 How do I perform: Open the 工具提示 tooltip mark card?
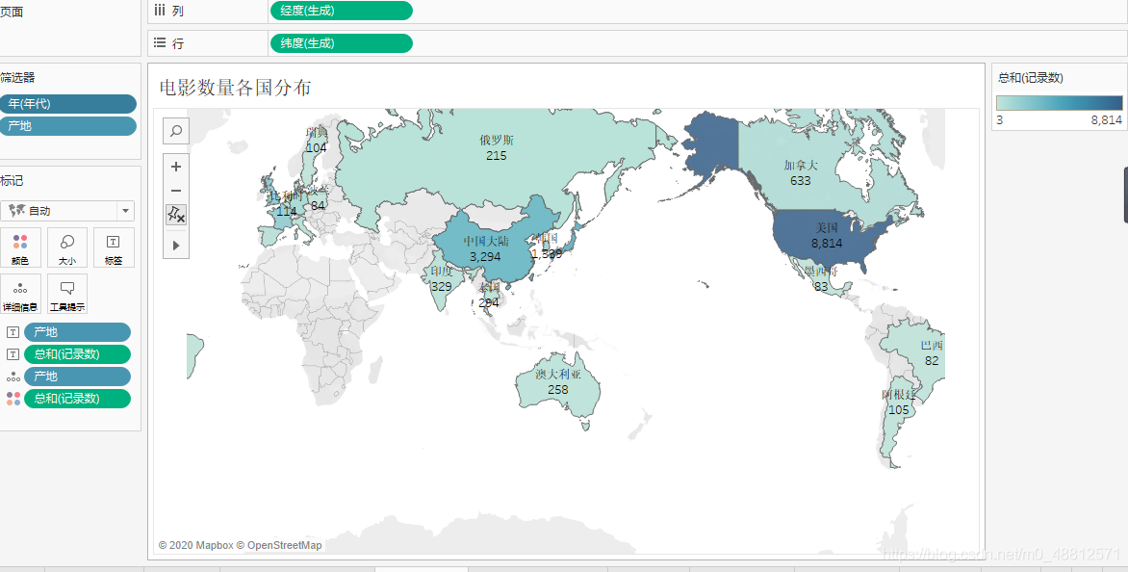(67, 295)
